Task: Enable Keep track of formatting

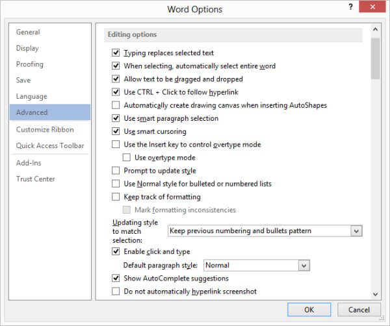Action: click(116, 197)
